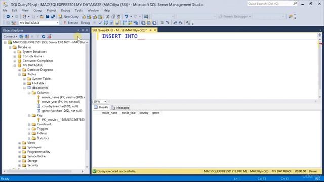Click the movie_name results column header
The height and width of the screenshot is (182, 324).
pos(110,113)
